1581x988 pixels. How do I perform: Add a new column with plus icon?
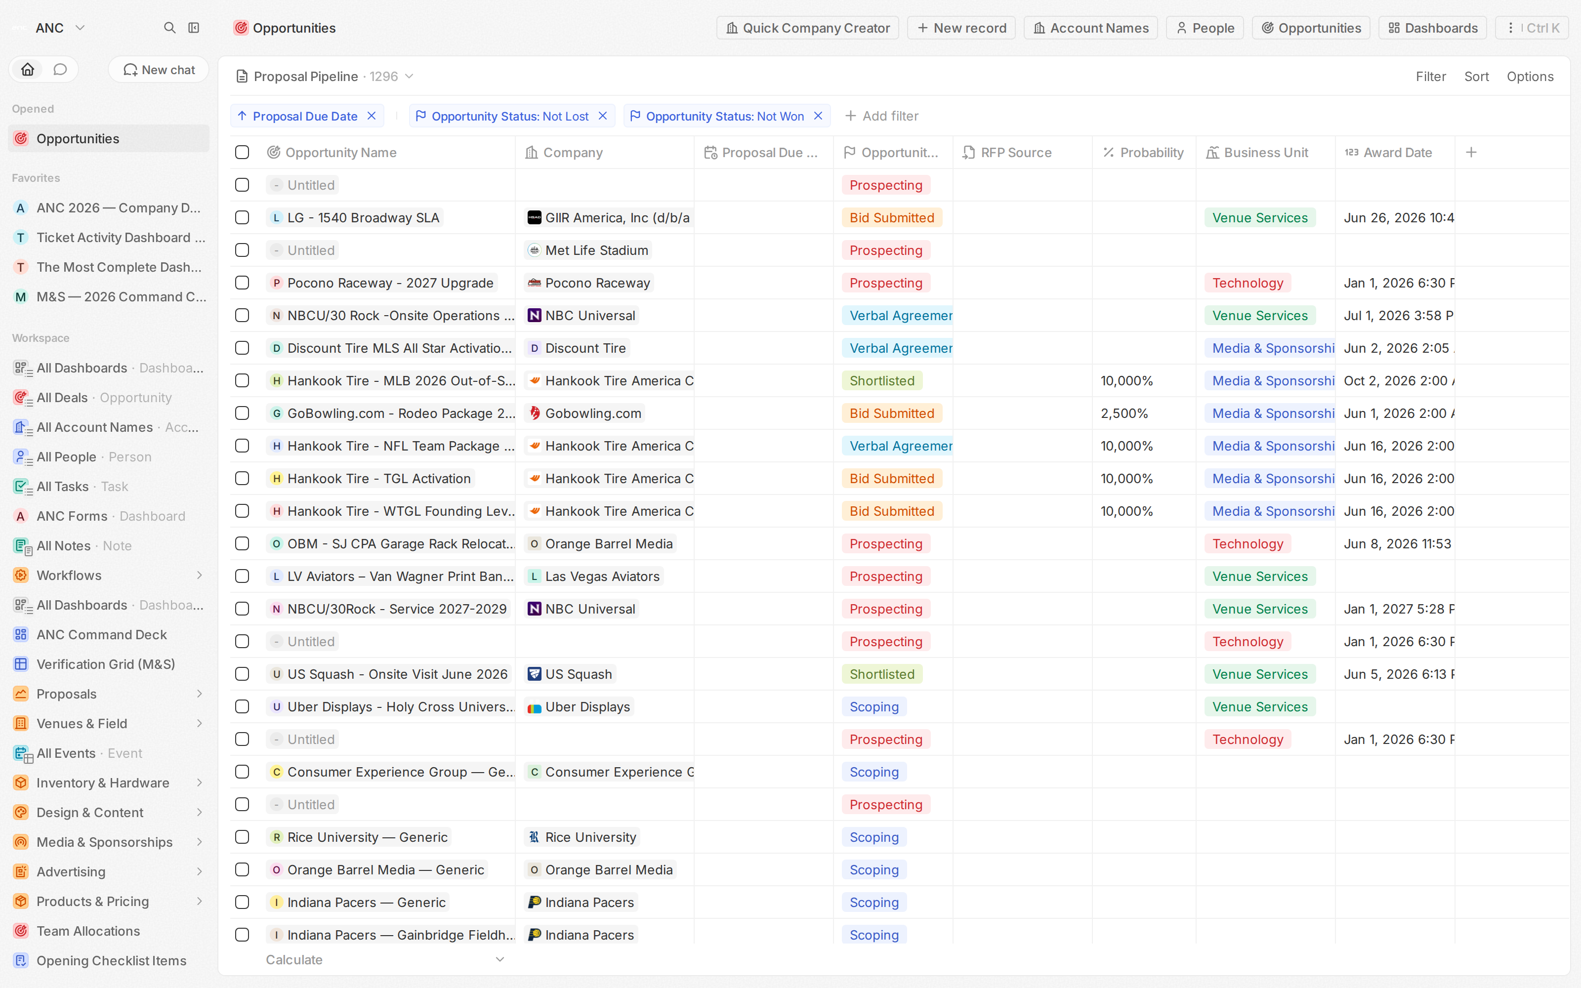[1471, 152]
